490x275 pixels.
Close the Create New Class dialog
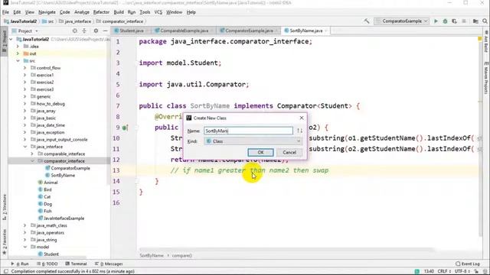pyautogui.click(x=302, y=118)
